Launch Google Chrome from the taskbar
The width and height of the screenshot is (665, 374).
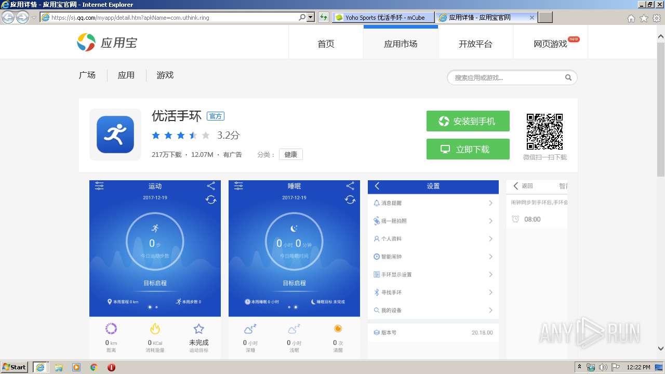pyautogui.click(x=94, y=367)
